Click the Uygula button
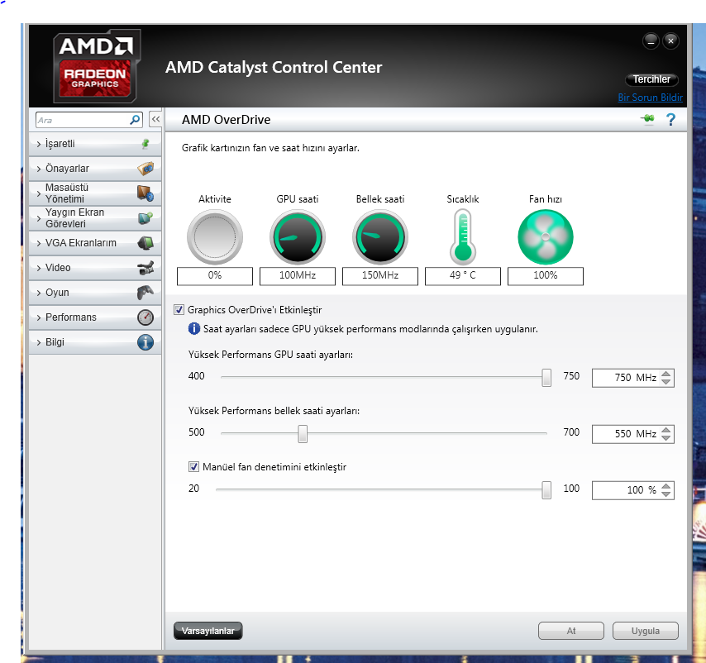Viewport: 706px width, 663px height. [x=645, y=631]
